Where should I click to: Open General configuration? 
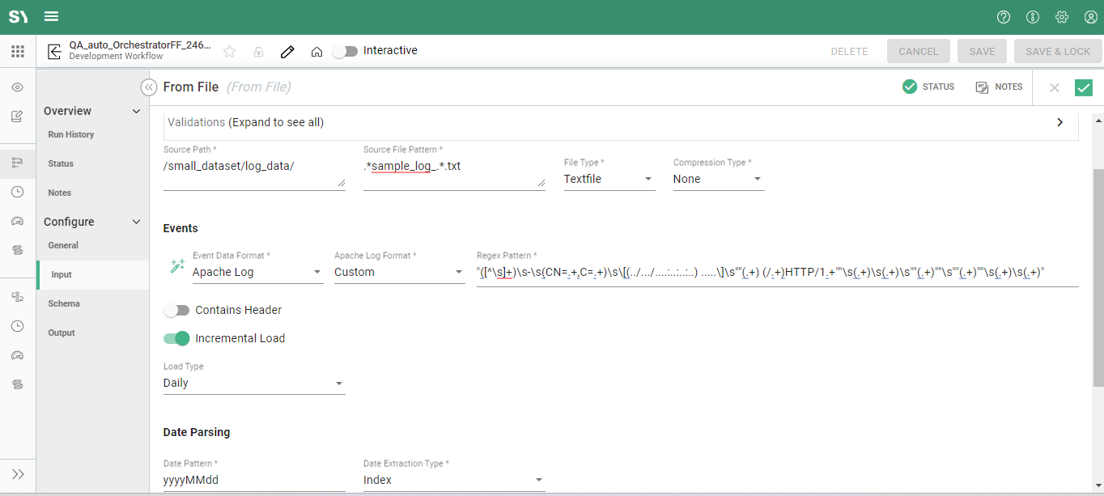tap(63, 245)
